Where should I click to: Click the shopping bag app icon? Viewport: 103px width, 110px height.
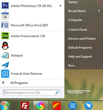[x=5, y=15]
